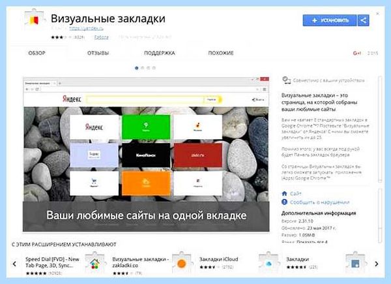The width and height of the screenshot is (391, 284).
Task: Show previous related extensions with left arrow
Action: pos(14,264)
